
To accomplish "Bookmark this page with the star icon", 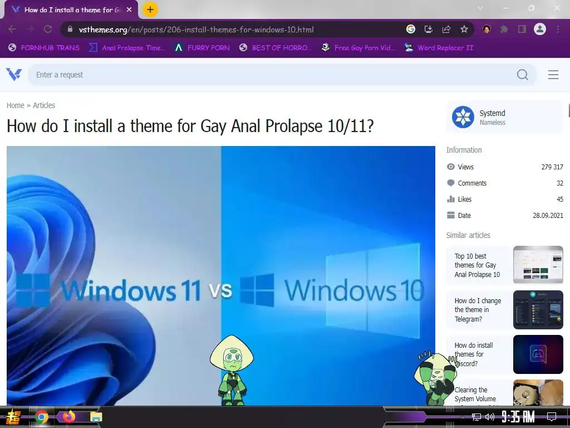I will (x=464, y=29).
